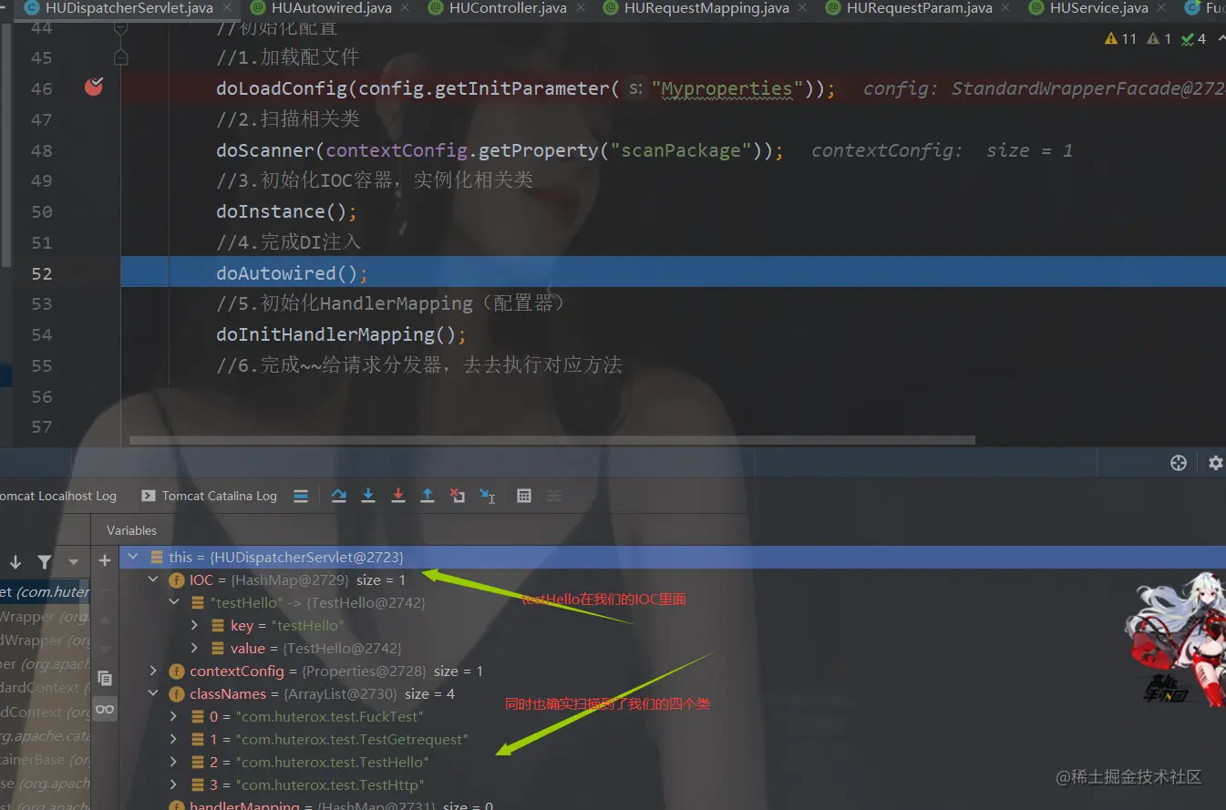Collapse the 'this = {HUDispatcherServlet@2723}' node
Viewport: 1226px width, 810px height.
point(134,557)
